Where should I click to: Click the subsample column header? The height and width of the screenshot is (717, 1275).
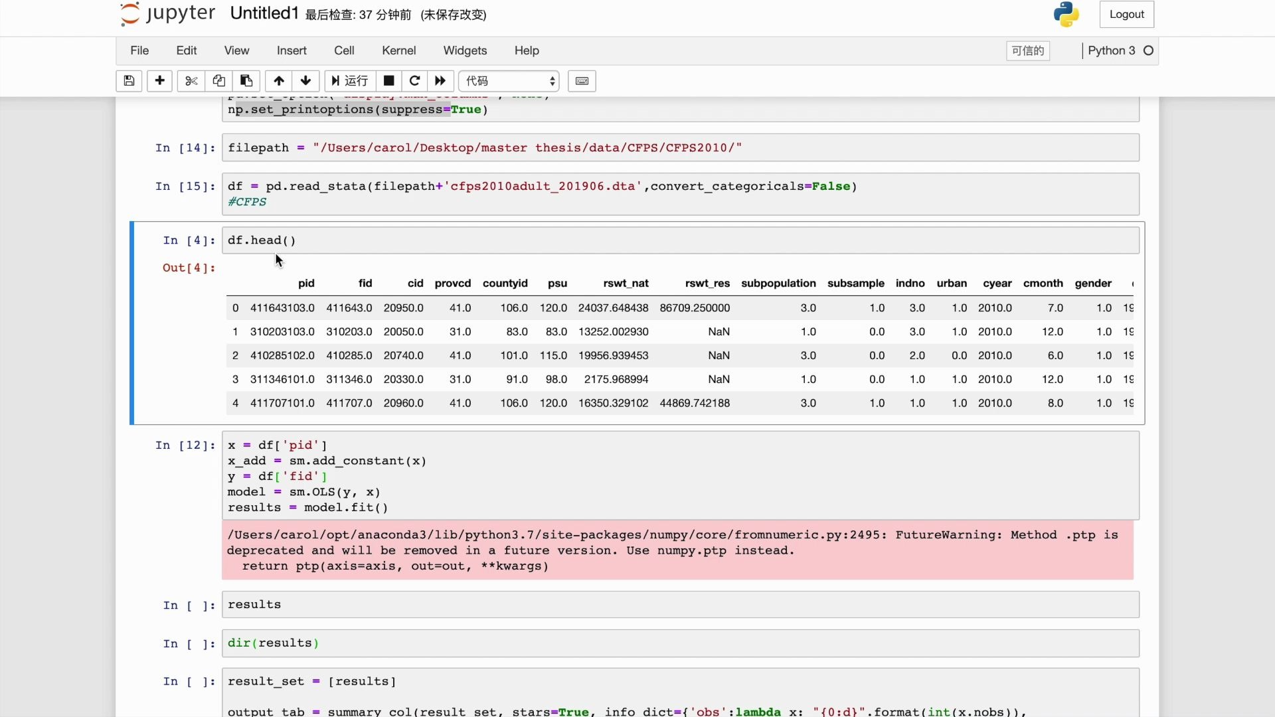(x=856, y=283)
